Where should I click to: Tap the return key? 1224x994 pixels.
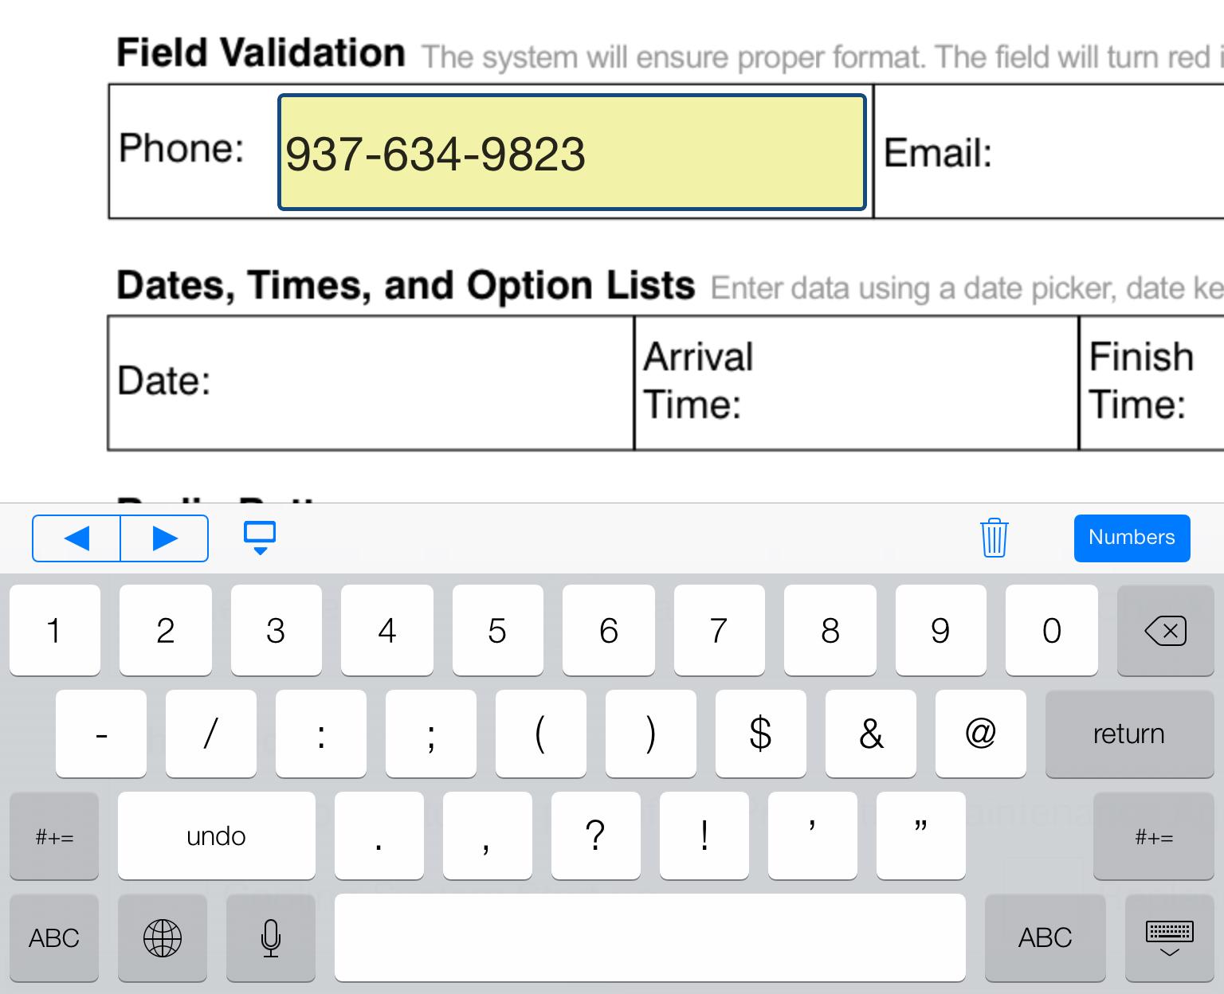(x=1129, y=734)
